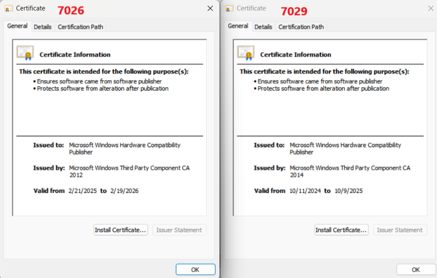437x278 pixels.
Task: Click the 2/19/2026 expiration date text
Action: coord(125,191)
